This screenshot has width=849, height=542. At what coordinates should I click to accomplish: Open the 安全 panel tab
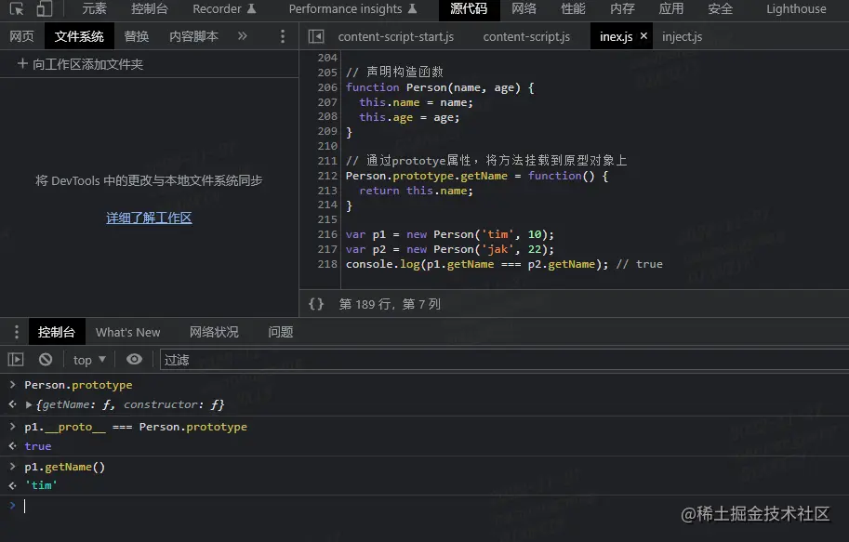click(720, 8)
